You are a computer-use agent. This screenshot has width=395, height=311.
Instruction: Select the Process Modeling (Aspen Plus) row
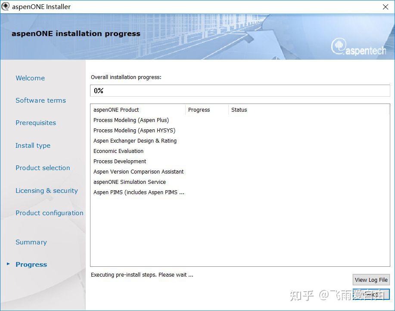point(131,120)
